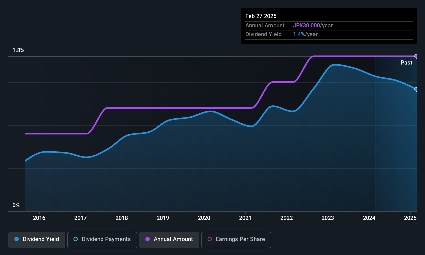Click the "Past" label on the chart
425x255 pixels.
click(x=406, y=63)
